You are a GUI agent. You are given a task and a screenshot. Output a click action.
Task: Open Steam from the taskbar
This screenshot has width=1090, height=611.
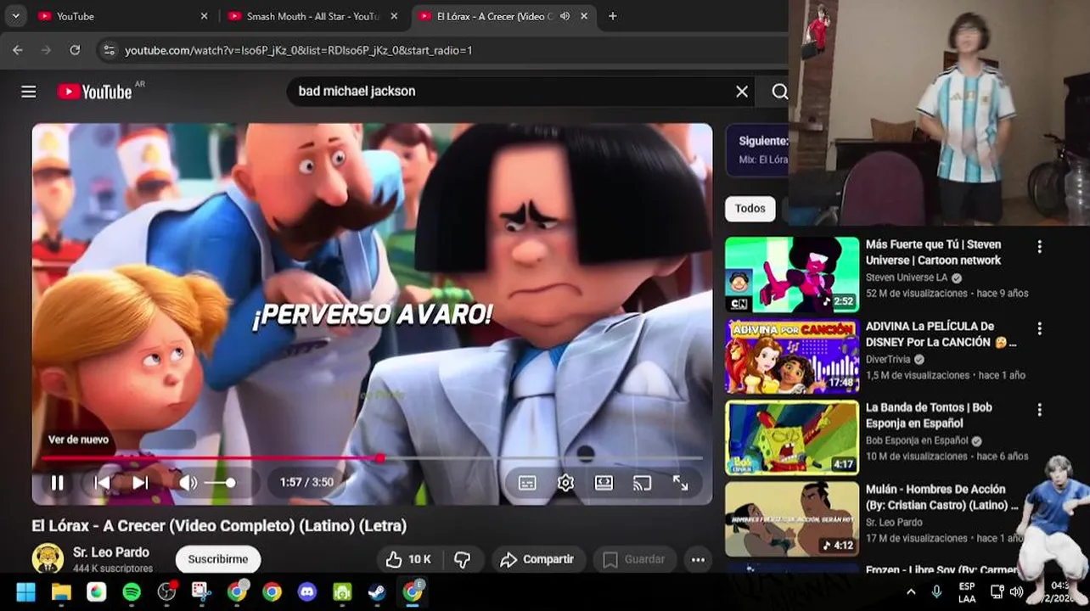click(x=377, y=592)
